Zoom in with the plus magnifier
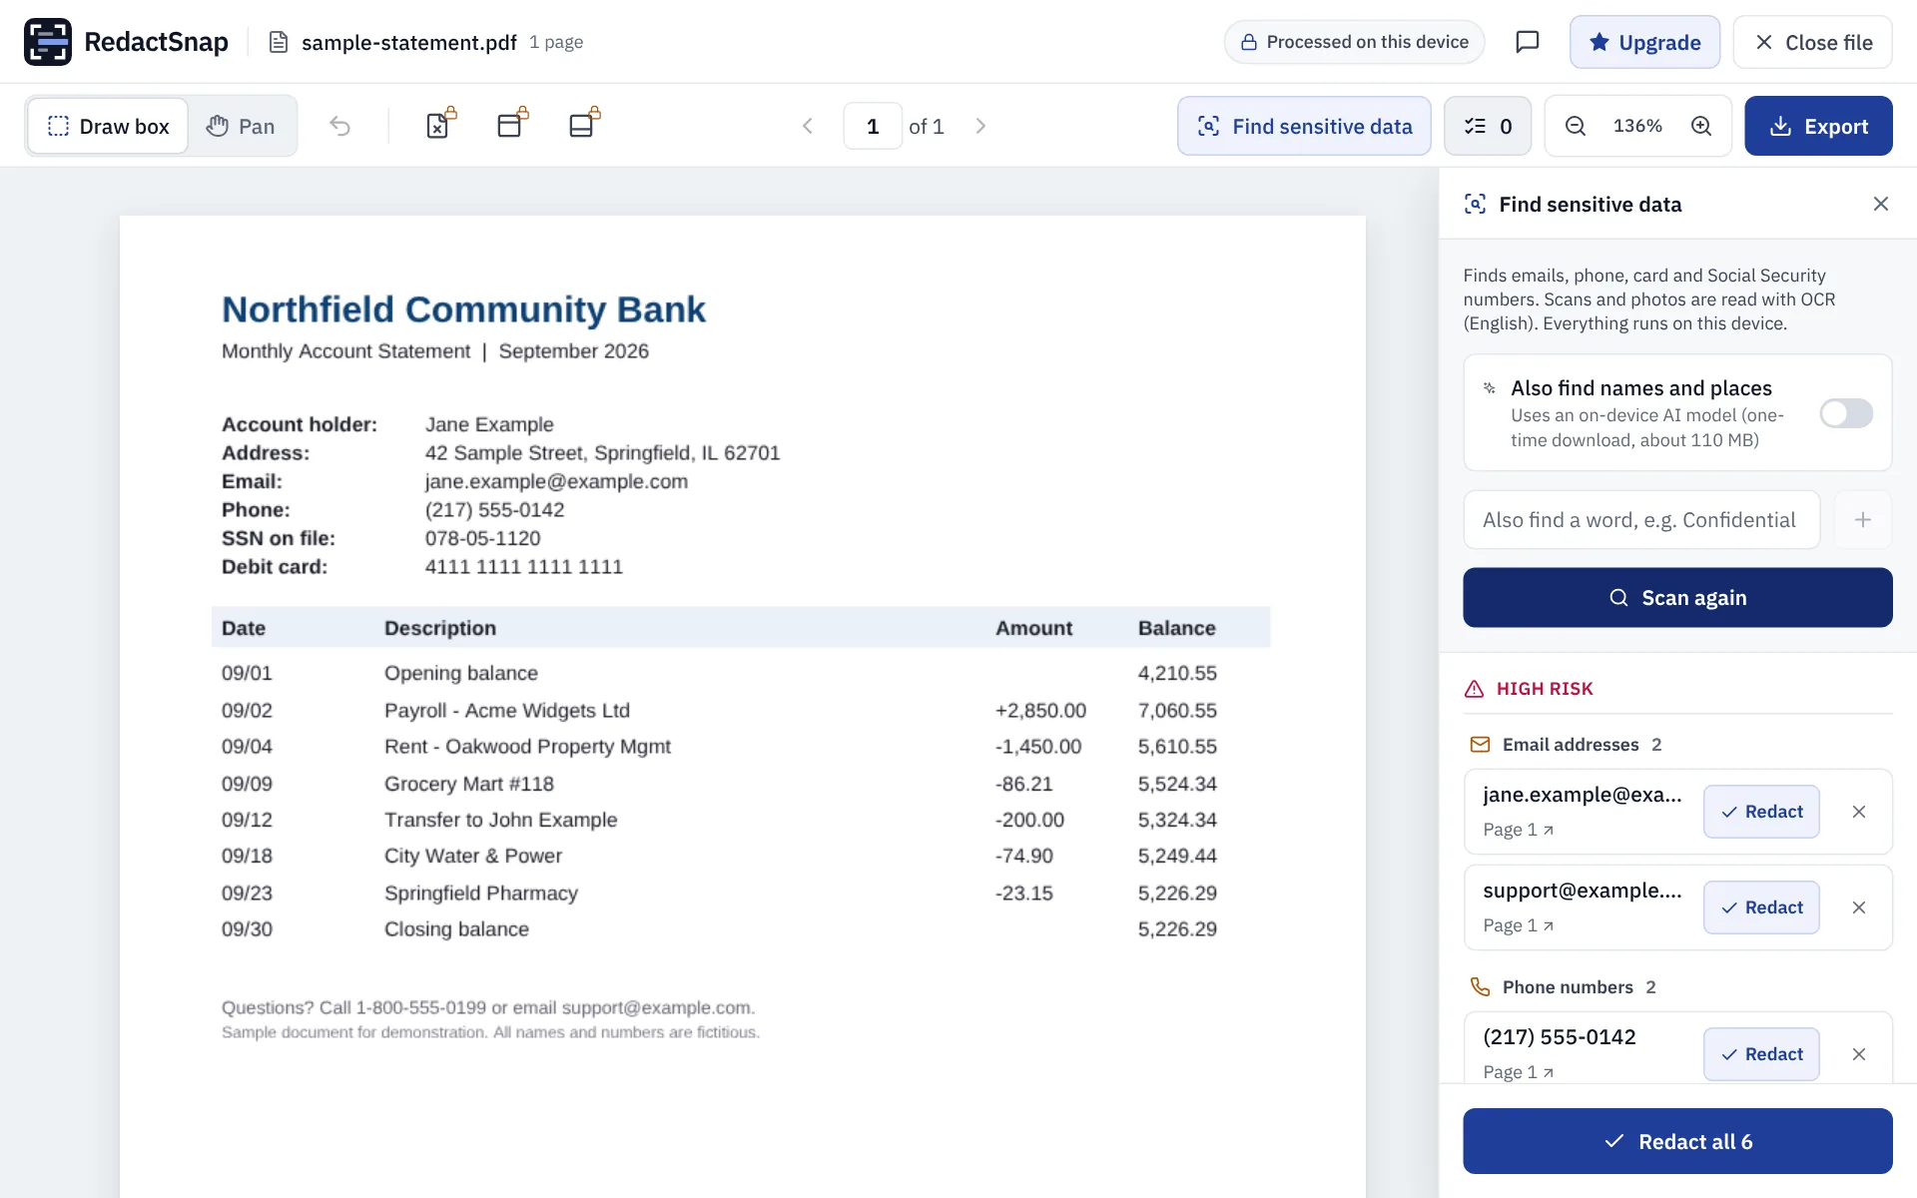Image resolution: width=1917 pixels, height=1198 pixels. click(x=1701, y=126)
